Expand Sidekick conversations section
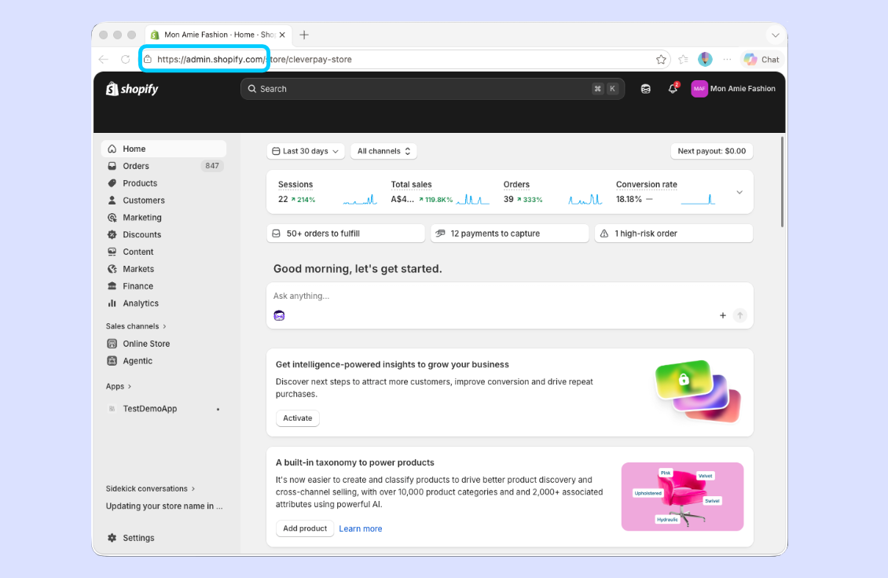The image size is (888, 578). (150, 488)
